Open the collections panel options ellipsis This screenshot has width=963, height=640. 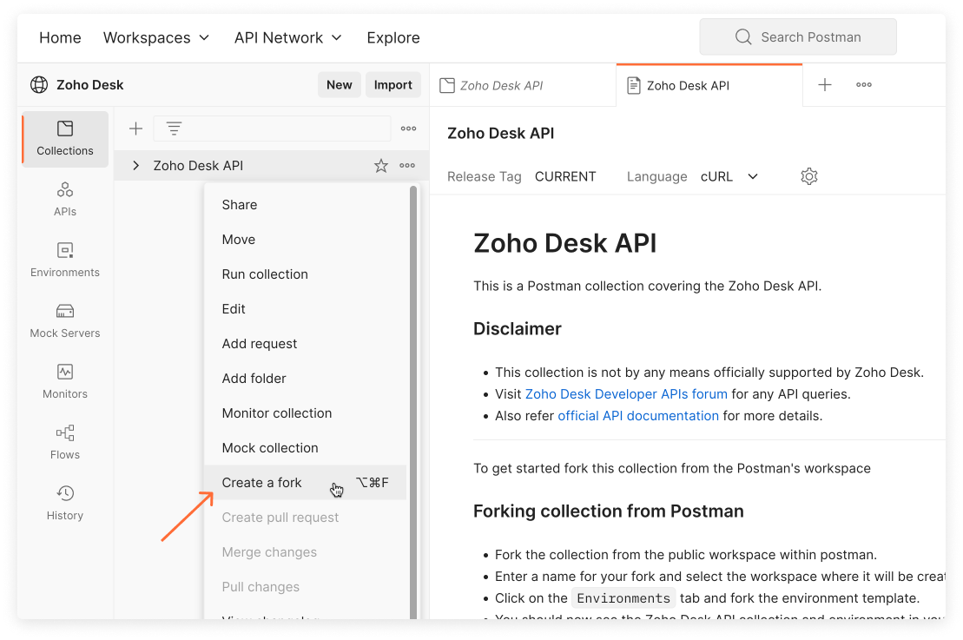click(408, 129)
